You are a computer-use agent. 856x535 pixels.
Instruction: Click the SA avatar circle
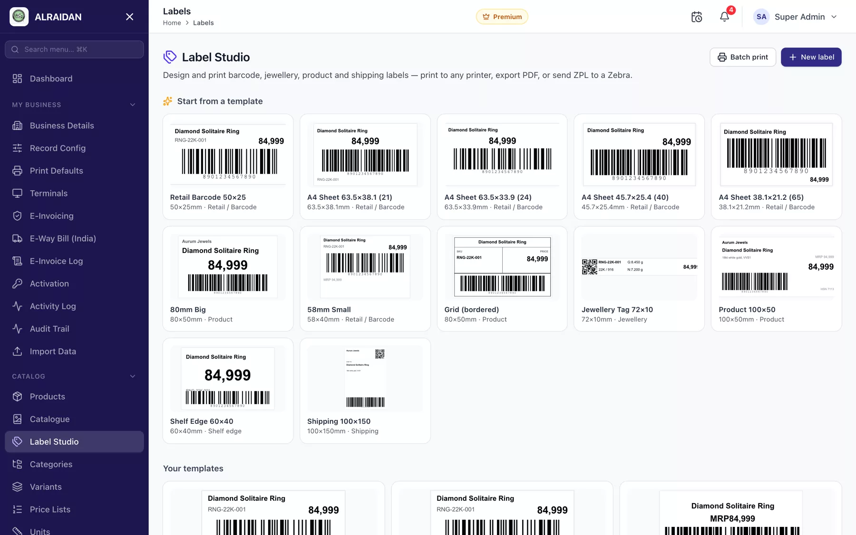click(761, 17)
